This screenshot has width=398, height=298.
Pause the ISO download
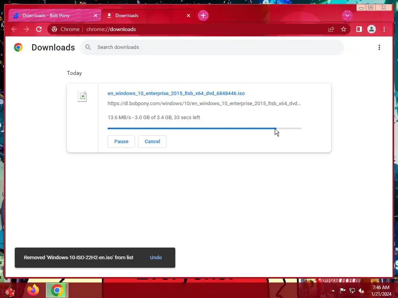click(x=121, y=141)
